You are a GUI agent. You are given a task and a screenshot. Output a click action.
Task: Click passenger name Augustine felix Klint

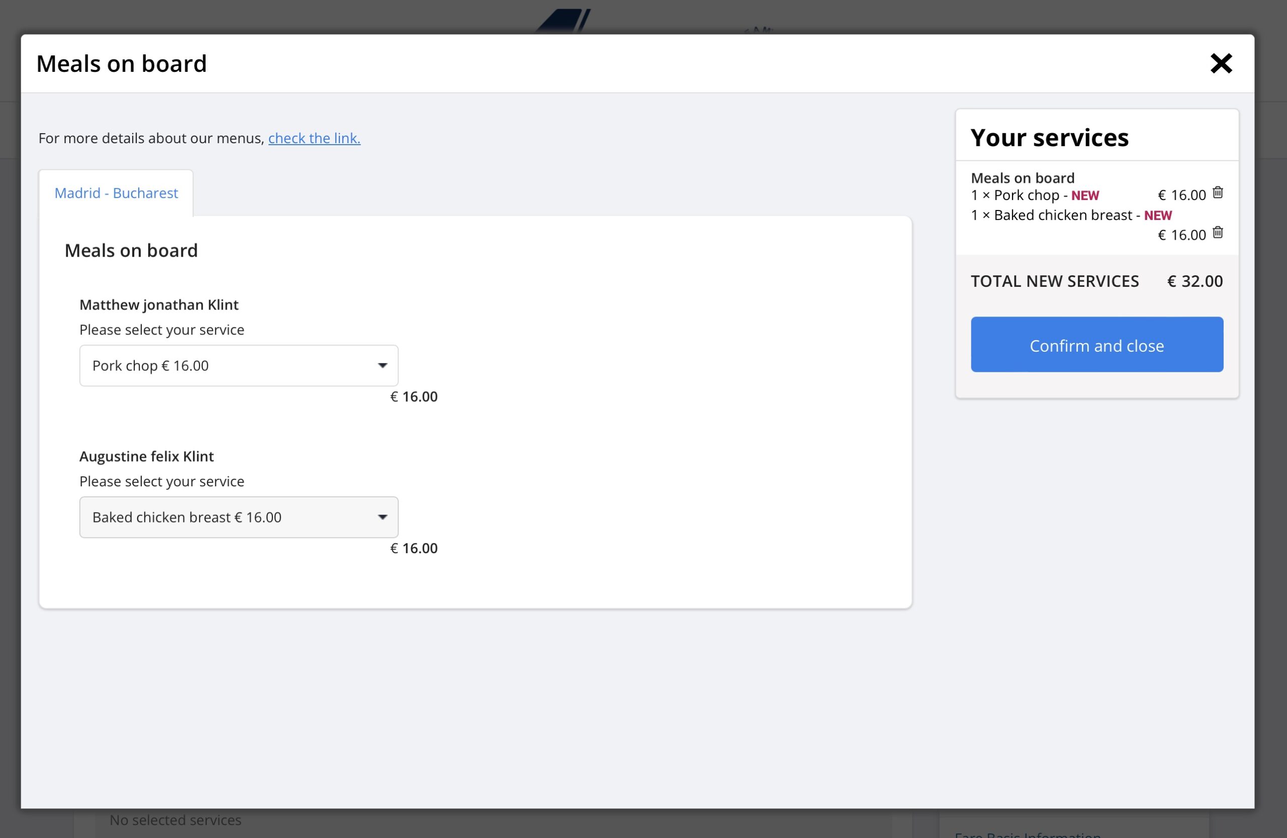[x=146, y=457]
